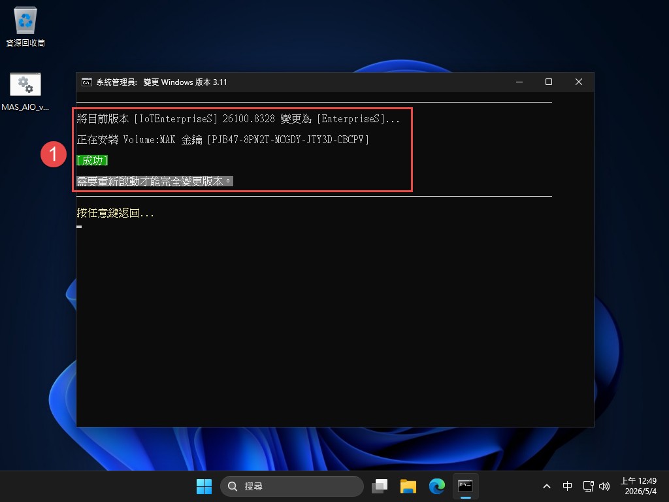Click the green [成功] status text
The height and width of the screenshot is (502, 669).
[x=91, y=161]
